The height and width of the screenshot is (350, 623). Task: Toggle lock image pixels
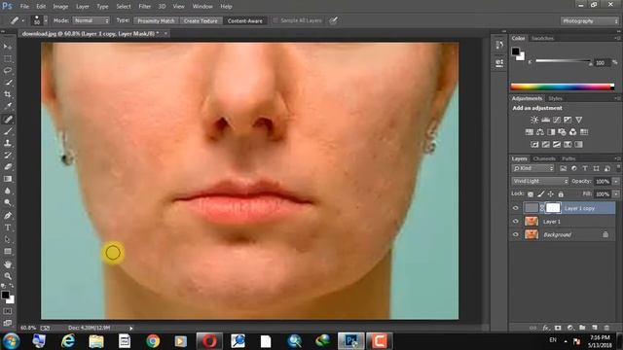click(541, 194)
